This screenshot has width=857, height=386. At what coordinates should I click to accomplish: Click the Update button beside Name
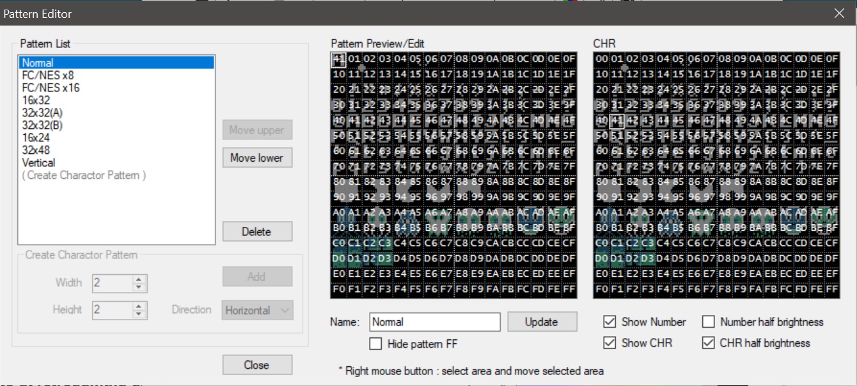point(542,322)
